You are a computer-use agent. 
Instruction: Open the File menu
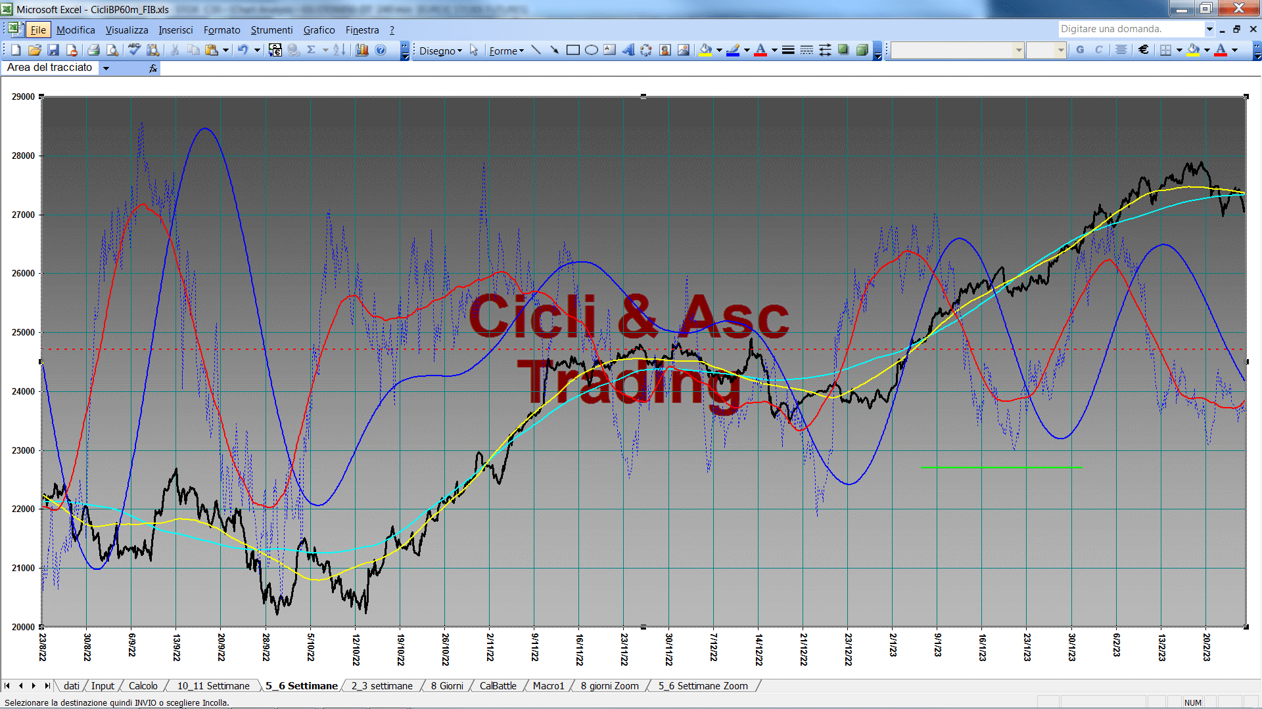point(38,30)
